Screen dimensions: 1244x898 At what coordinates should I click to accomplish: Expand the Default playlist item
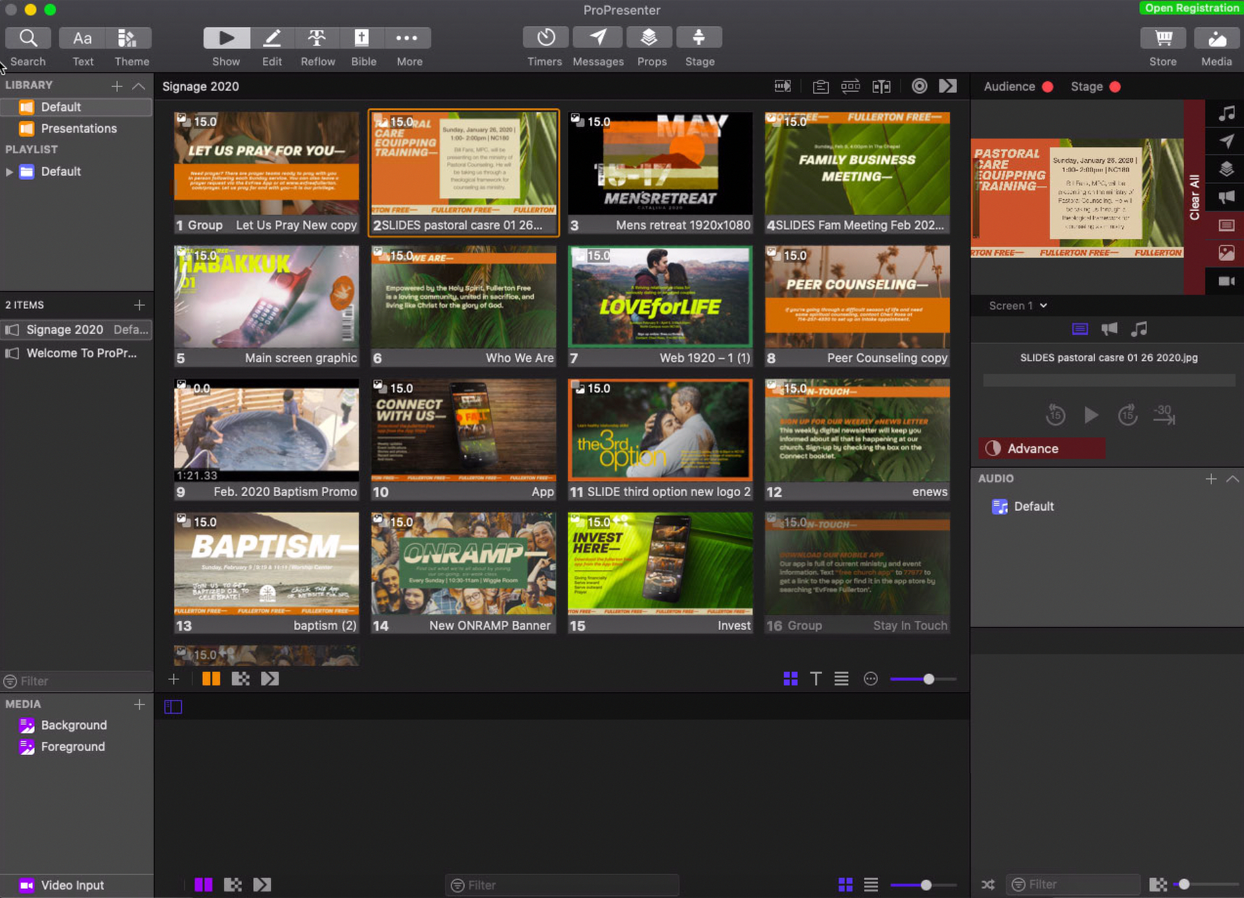(10, 171)
